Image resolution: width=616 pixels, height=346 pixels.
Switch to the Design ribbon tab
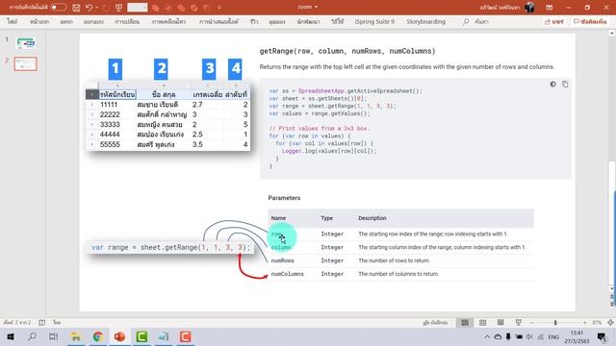(93, 21)
